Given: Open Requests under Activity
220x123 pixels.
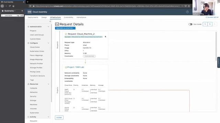Looking at the screenshot, I should (x=34, y=121).
